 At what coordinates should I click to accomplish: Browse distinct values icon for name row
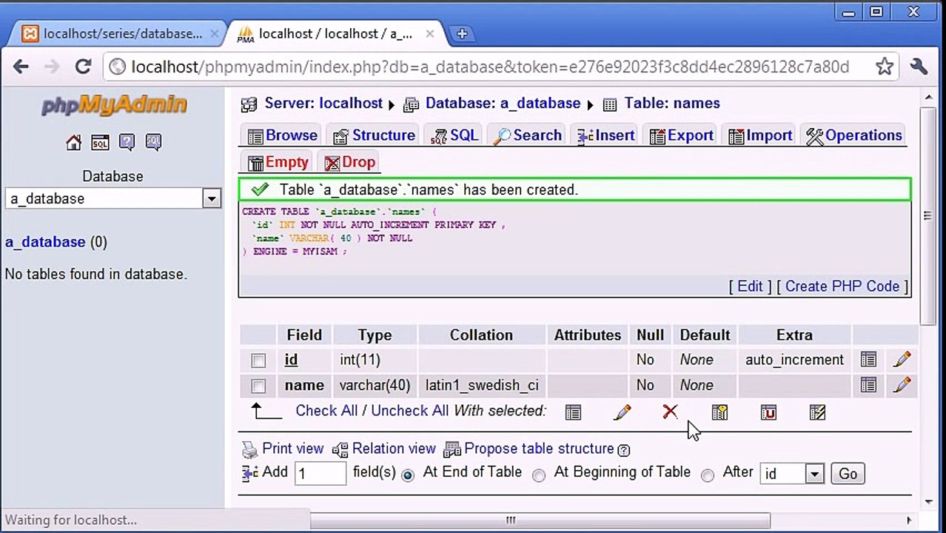coord(868,385)
